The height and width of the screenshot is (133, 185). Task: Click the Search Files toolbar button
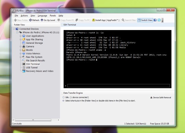click(129, 20)
